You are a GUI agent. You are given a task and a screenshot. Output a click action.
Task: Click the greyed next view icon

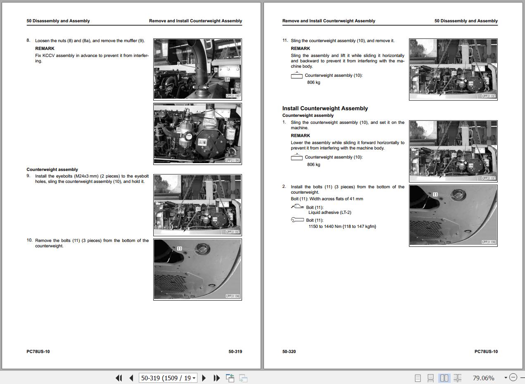tap(243, 378)
